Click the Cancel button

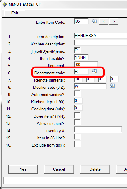tap(59, 169)
